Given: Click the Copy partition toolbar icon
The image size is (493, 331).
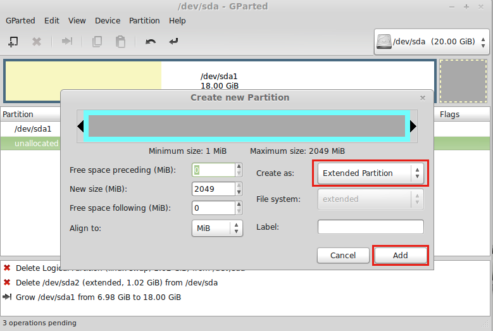Looking at the screenshot, I should [x=97, y=42].
